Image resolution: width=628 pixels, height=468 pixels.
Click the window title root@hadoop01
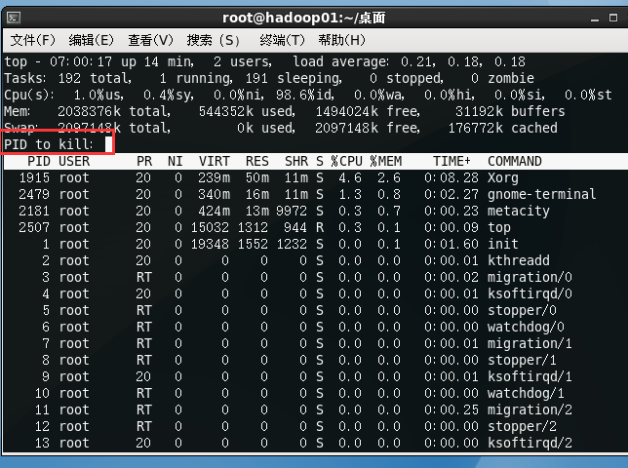[304, 18]
